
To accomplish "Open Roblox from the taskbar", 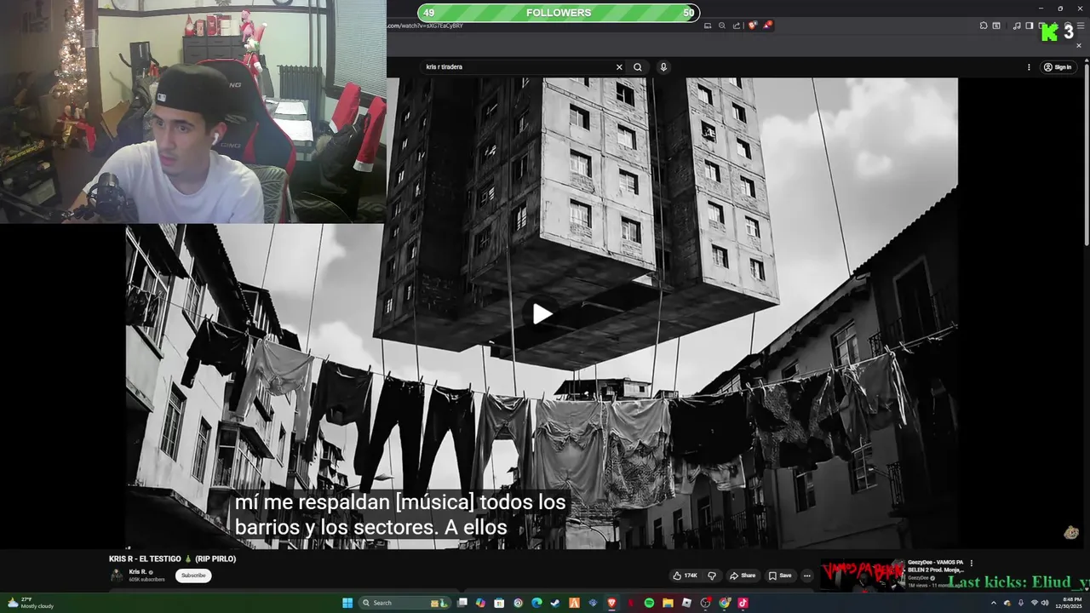I will [686, 603].
